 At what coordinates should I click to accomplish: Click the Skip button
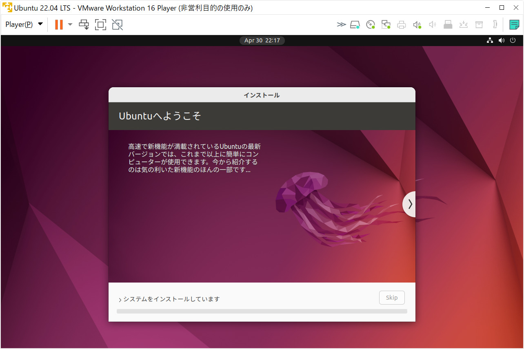(392, 298)
